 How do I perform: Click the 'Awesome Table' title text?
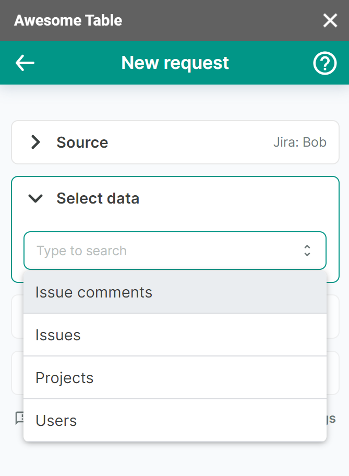click(x=68, y=20)
